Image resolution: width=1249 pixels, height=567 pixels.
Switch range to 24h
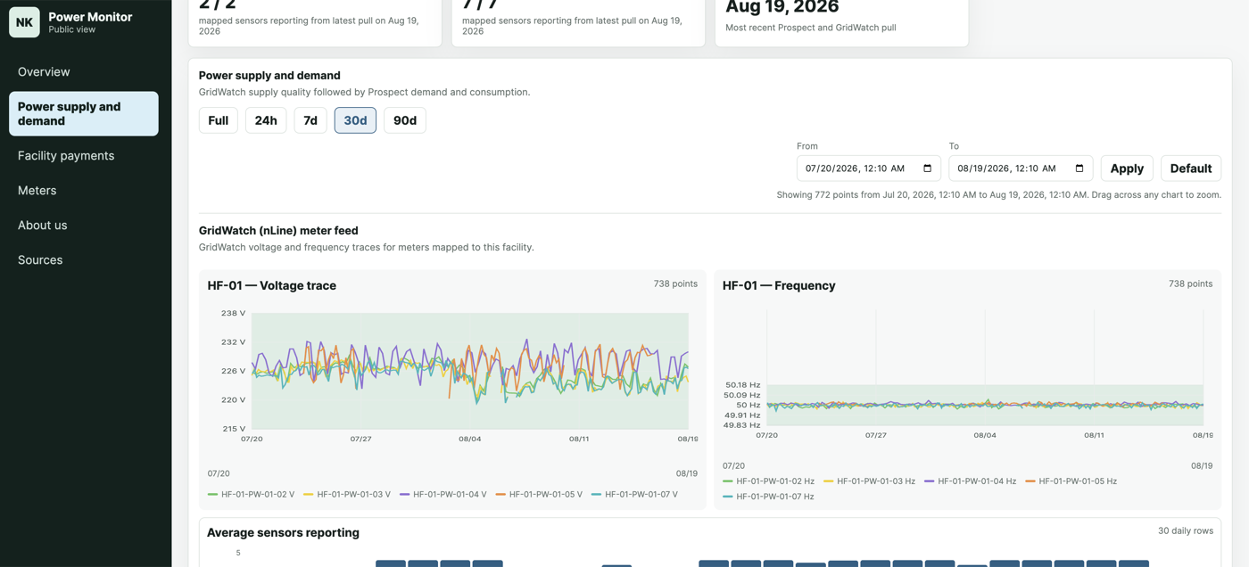[x=266, y=120]
